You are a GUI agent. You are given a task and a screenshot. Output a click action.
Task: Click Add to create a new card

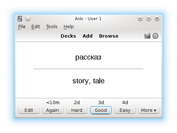tap(87, 36)
